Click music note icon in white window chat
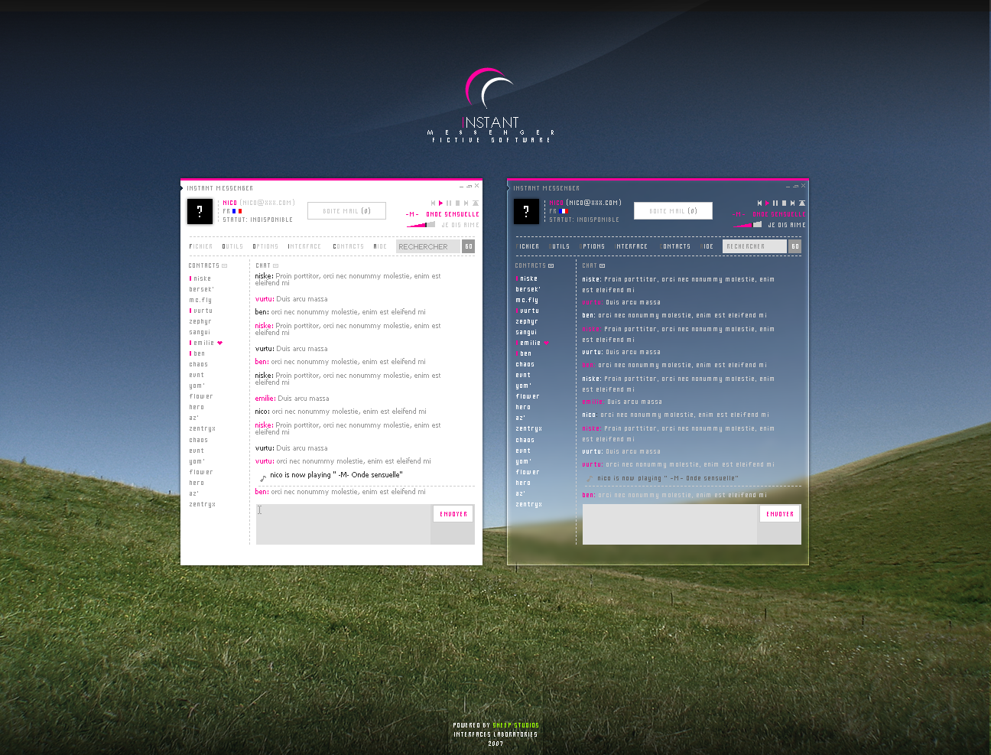The height and width of the screenshot is (755, 991). (263, 478)
